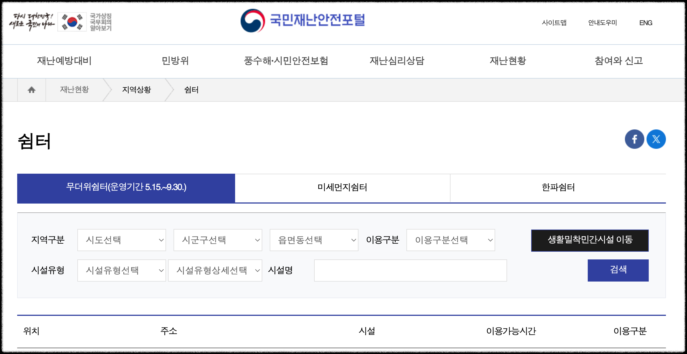Open the 재난예방대비 menu

coord(64,61)
